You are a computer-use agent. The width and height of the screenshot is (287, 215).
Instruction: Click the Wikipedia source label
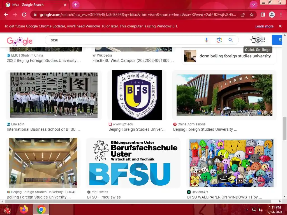(x=104, y=55)
